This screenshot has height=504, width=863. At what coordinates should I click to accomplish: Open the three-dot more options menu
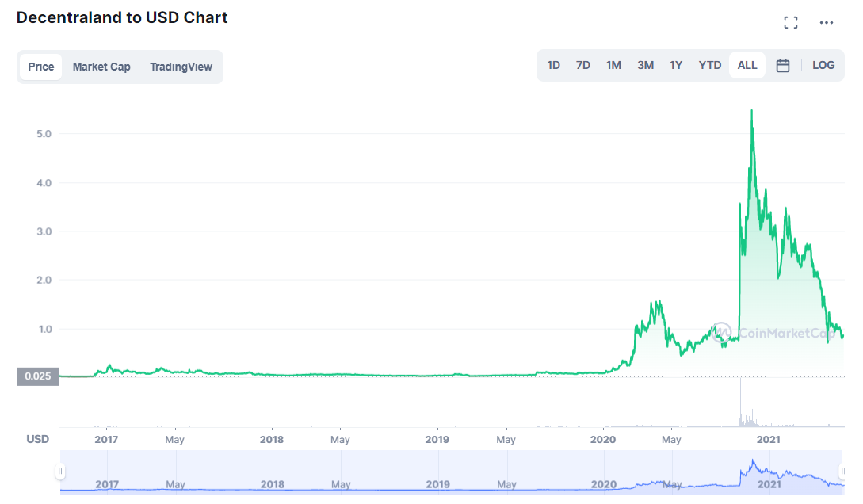(x=827, y=22)
